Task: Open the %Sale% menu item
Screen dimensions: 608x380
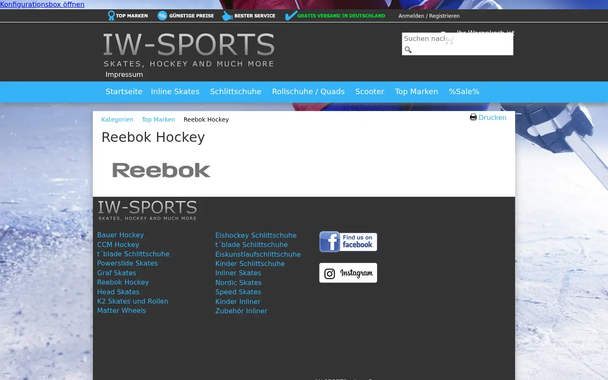Action: (464, 92)
